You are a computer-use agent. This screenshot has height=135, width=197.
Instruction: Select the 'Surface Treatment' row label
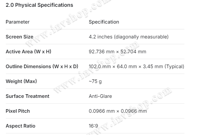pos(27,96)
